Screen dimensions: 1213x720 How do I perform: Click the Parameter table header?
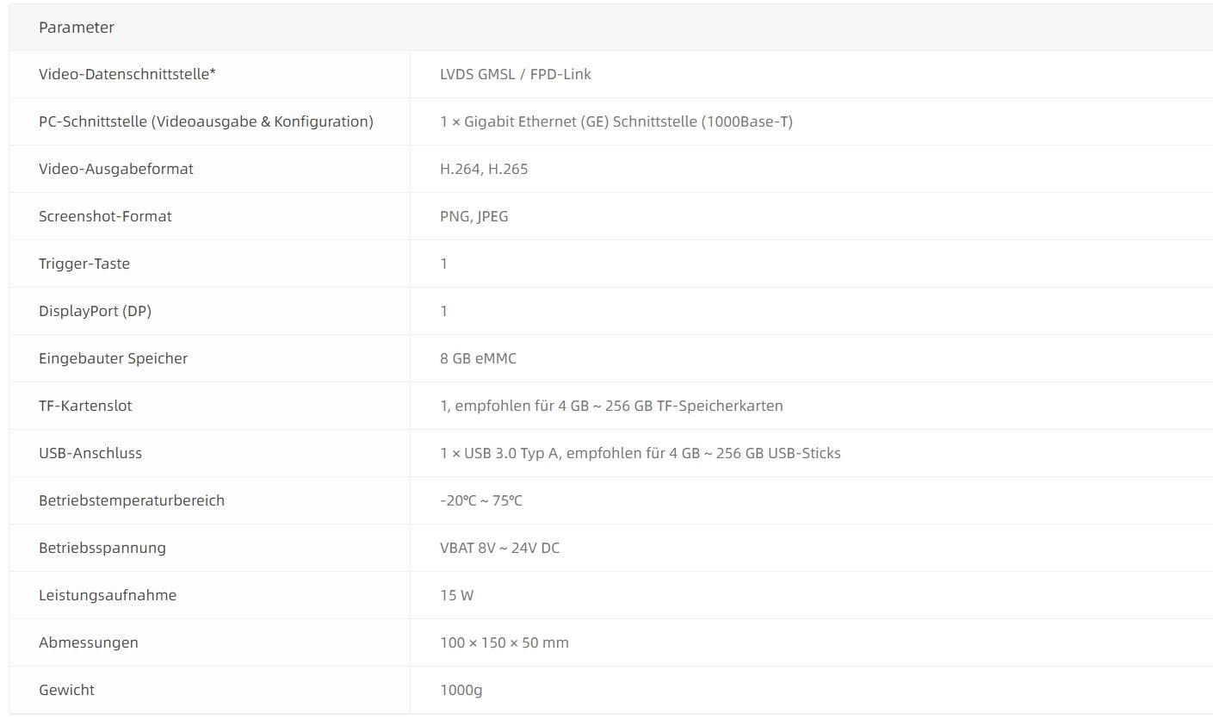[x=77, y=28]
